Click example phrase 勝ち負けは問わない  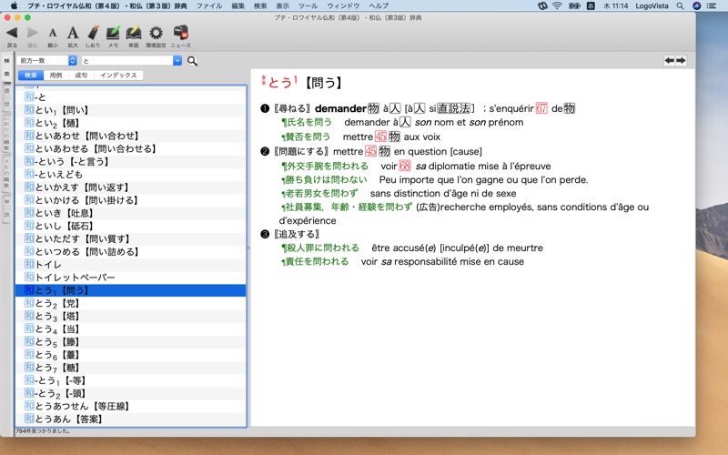[x=326, y=179]
